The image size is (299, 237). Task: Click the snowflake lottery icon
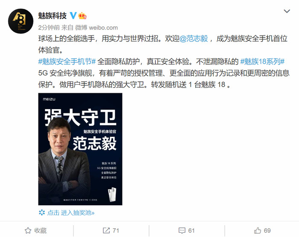(x=42, y=212)
